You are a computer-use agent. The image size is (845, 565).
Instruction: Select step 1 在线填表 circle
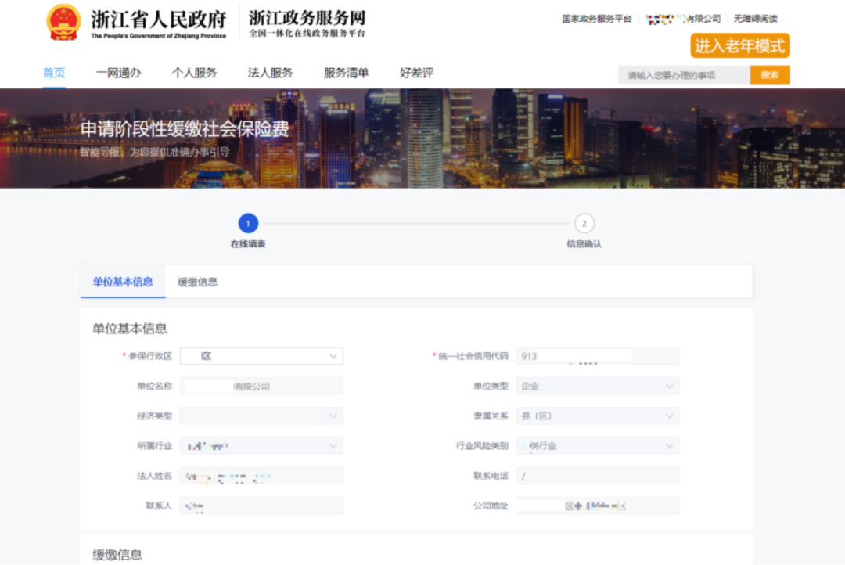click(x=248, y=223)
